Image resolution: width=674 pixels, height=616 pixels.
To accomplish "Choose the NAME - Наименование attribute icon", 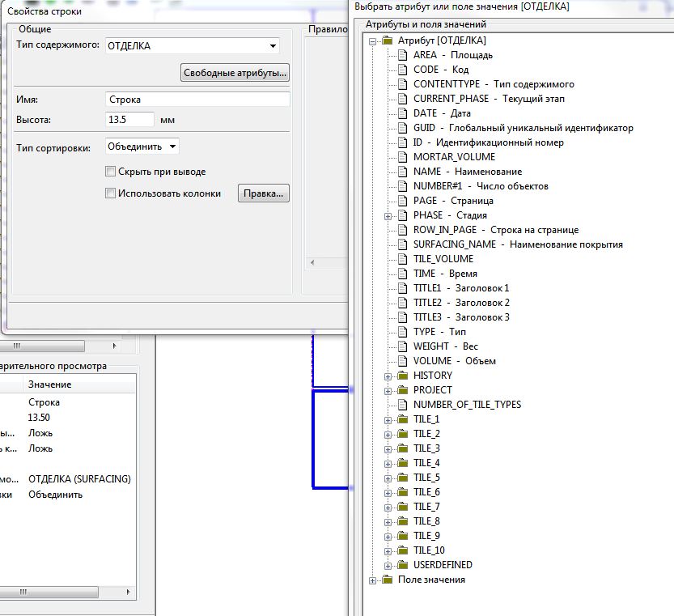I will coord(402,172).
